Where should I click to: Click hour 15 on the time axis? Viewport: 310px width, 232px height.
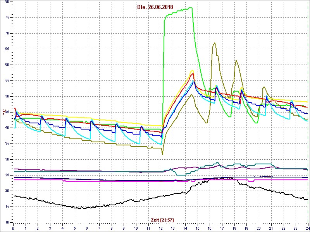(x=198, y=228)
